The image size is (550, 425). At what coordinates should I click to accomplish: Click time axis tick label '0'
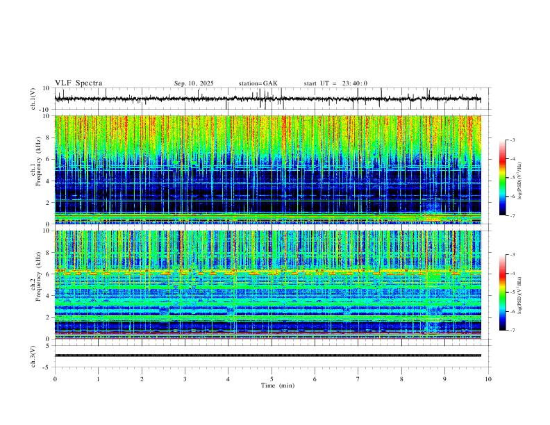(x=55, y=379)
